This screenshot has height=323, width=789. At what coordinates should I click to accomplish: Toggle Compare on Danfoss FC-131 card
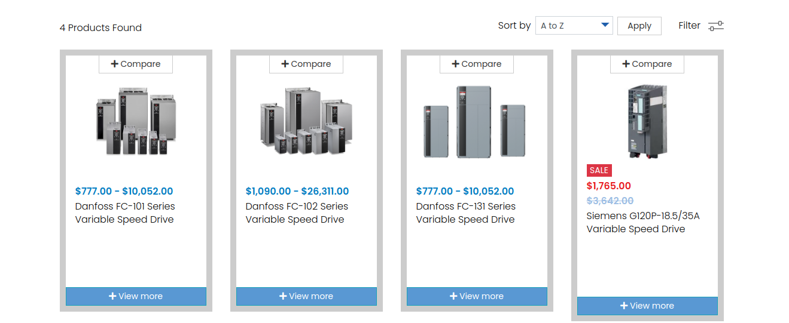tap(477, 64)
